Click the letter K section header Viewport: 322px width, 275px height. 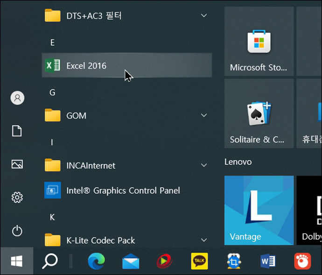click(52, 217)
